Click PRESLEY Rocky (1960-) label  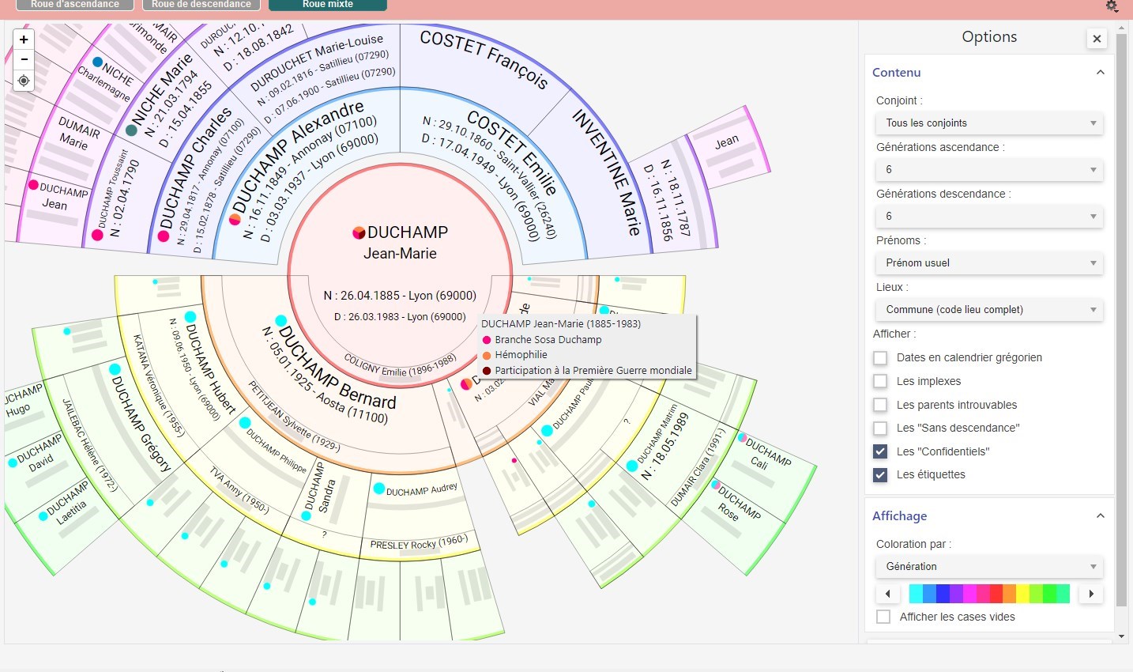pyautogui.click(x=419, y=542)
